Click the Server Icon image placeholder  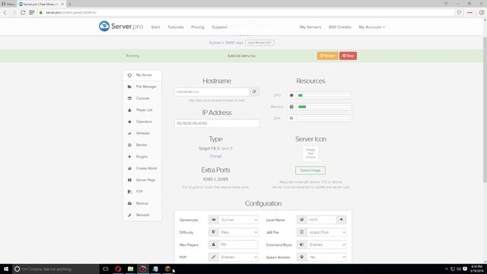[310, 154]
